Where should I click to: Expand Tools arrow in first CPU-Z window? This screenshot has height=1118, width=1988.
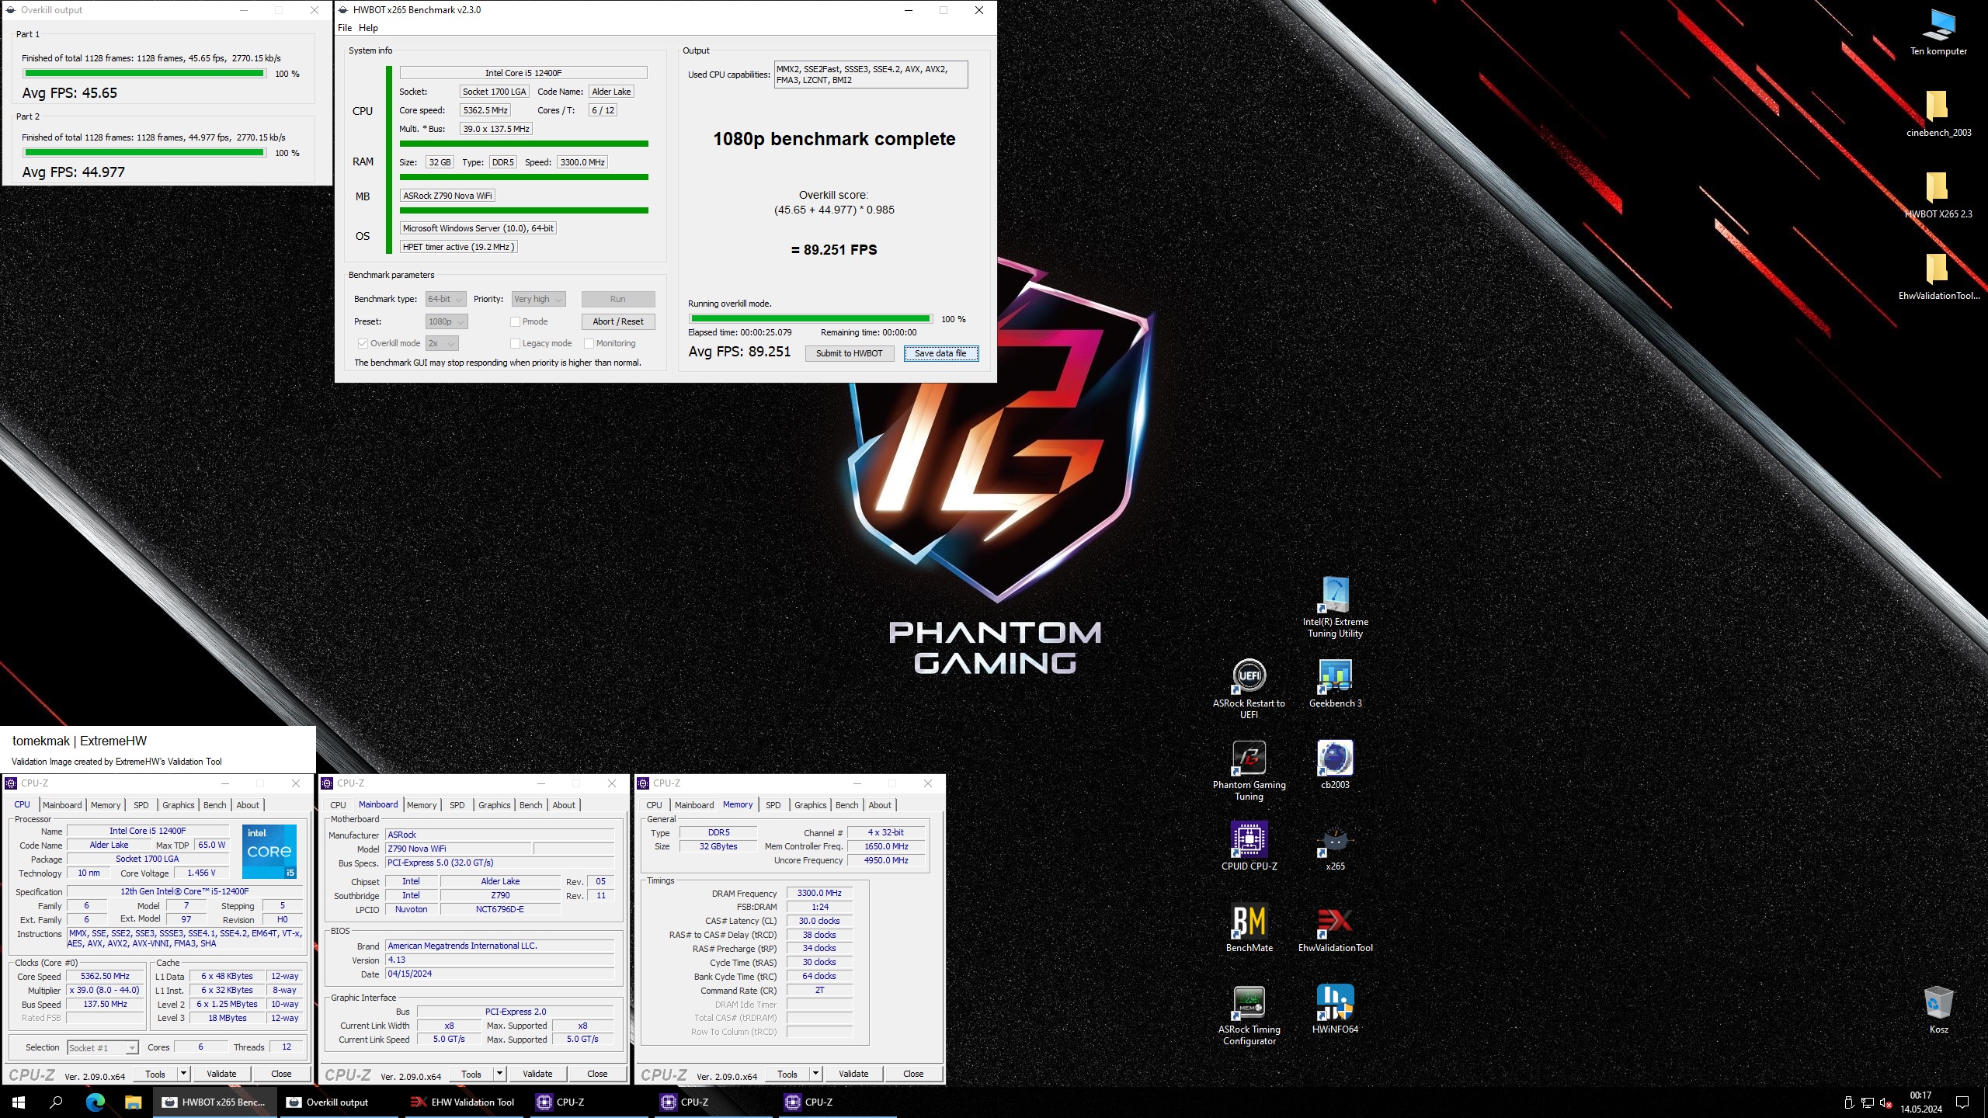(x=184, y=1074)
